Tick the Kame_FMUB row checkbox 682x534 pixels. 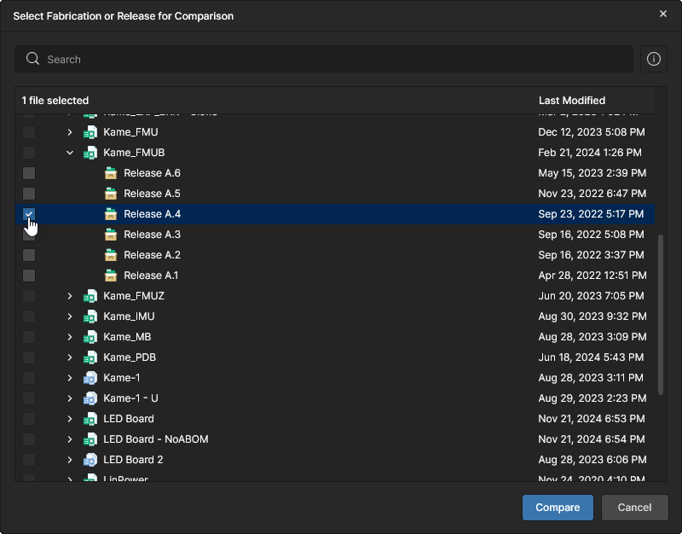(x=29, y=153)
